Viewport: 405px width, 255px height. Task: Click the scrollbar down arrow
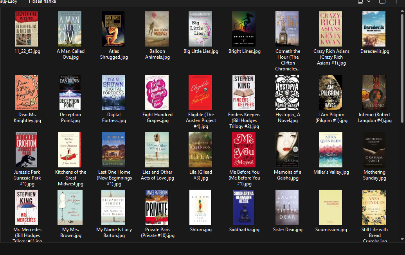(402, 239)
